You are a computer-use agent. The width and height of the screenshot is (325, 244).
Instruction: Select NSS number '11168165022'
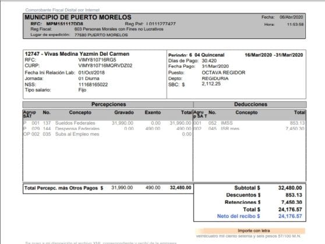(x=93, y=85)
